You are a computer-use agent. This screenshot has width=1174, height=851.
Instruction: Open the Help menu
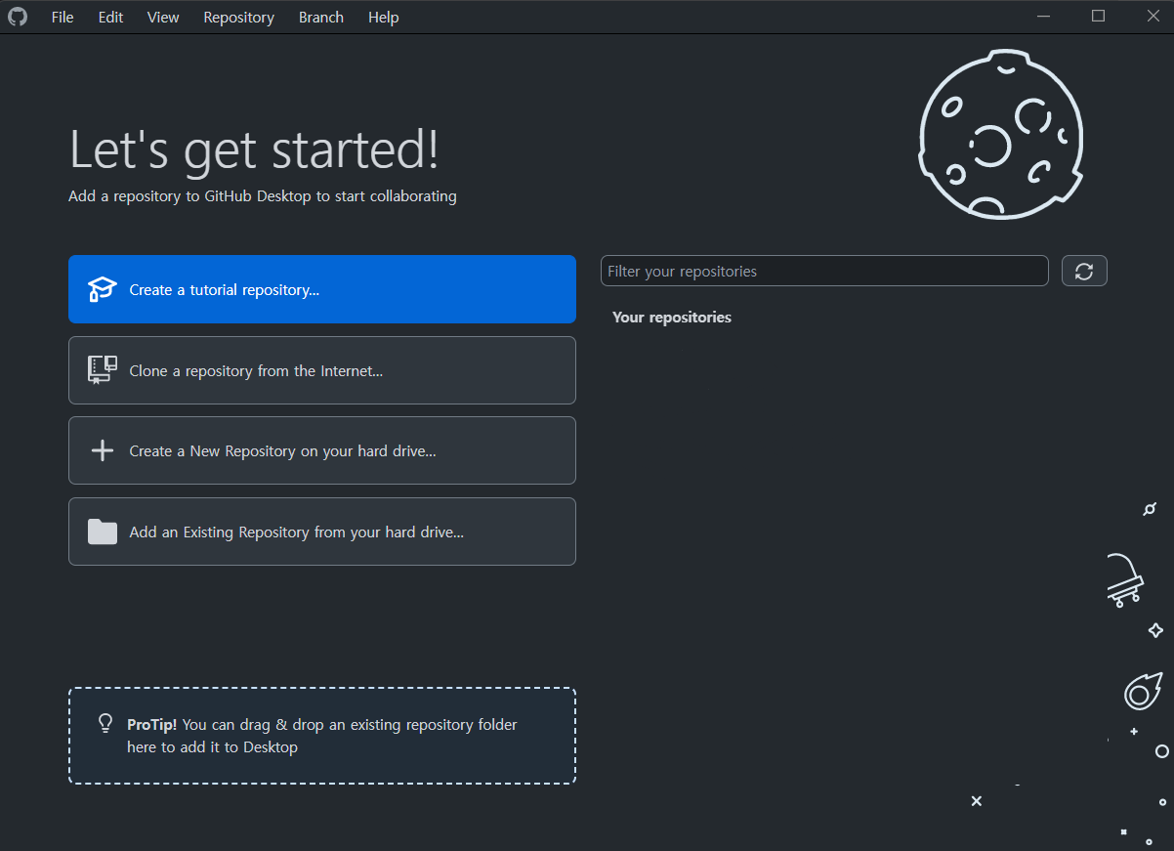click(x=384, y=18)
